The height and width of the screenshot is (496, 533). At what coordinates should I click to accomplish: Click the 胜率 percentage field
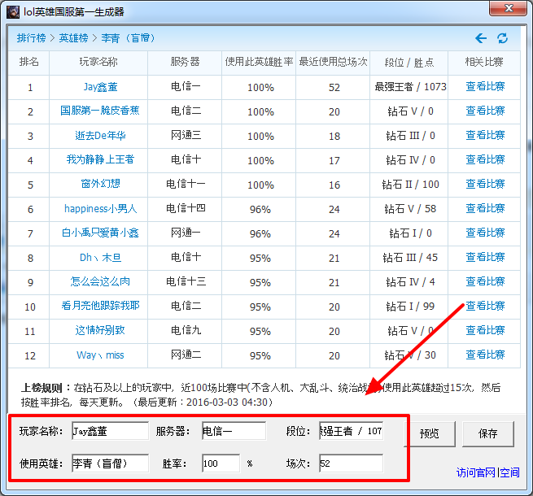[x=221, y=463]
